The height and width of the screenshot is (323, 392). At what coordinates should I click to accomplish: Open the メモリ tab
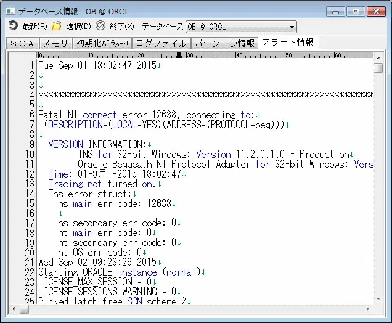(55, 43)
